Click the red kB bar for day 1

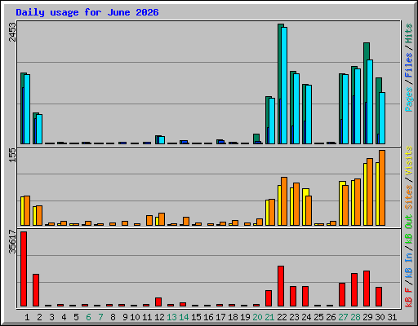[x=24, y=269]
